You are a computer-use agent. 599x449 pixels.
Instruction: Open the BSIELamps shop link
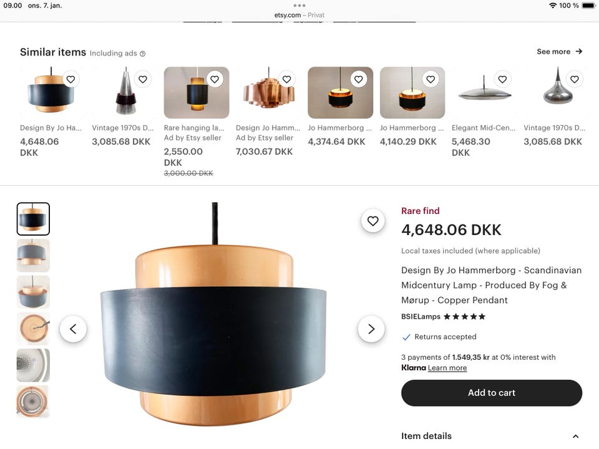click(x=421, y=317)
